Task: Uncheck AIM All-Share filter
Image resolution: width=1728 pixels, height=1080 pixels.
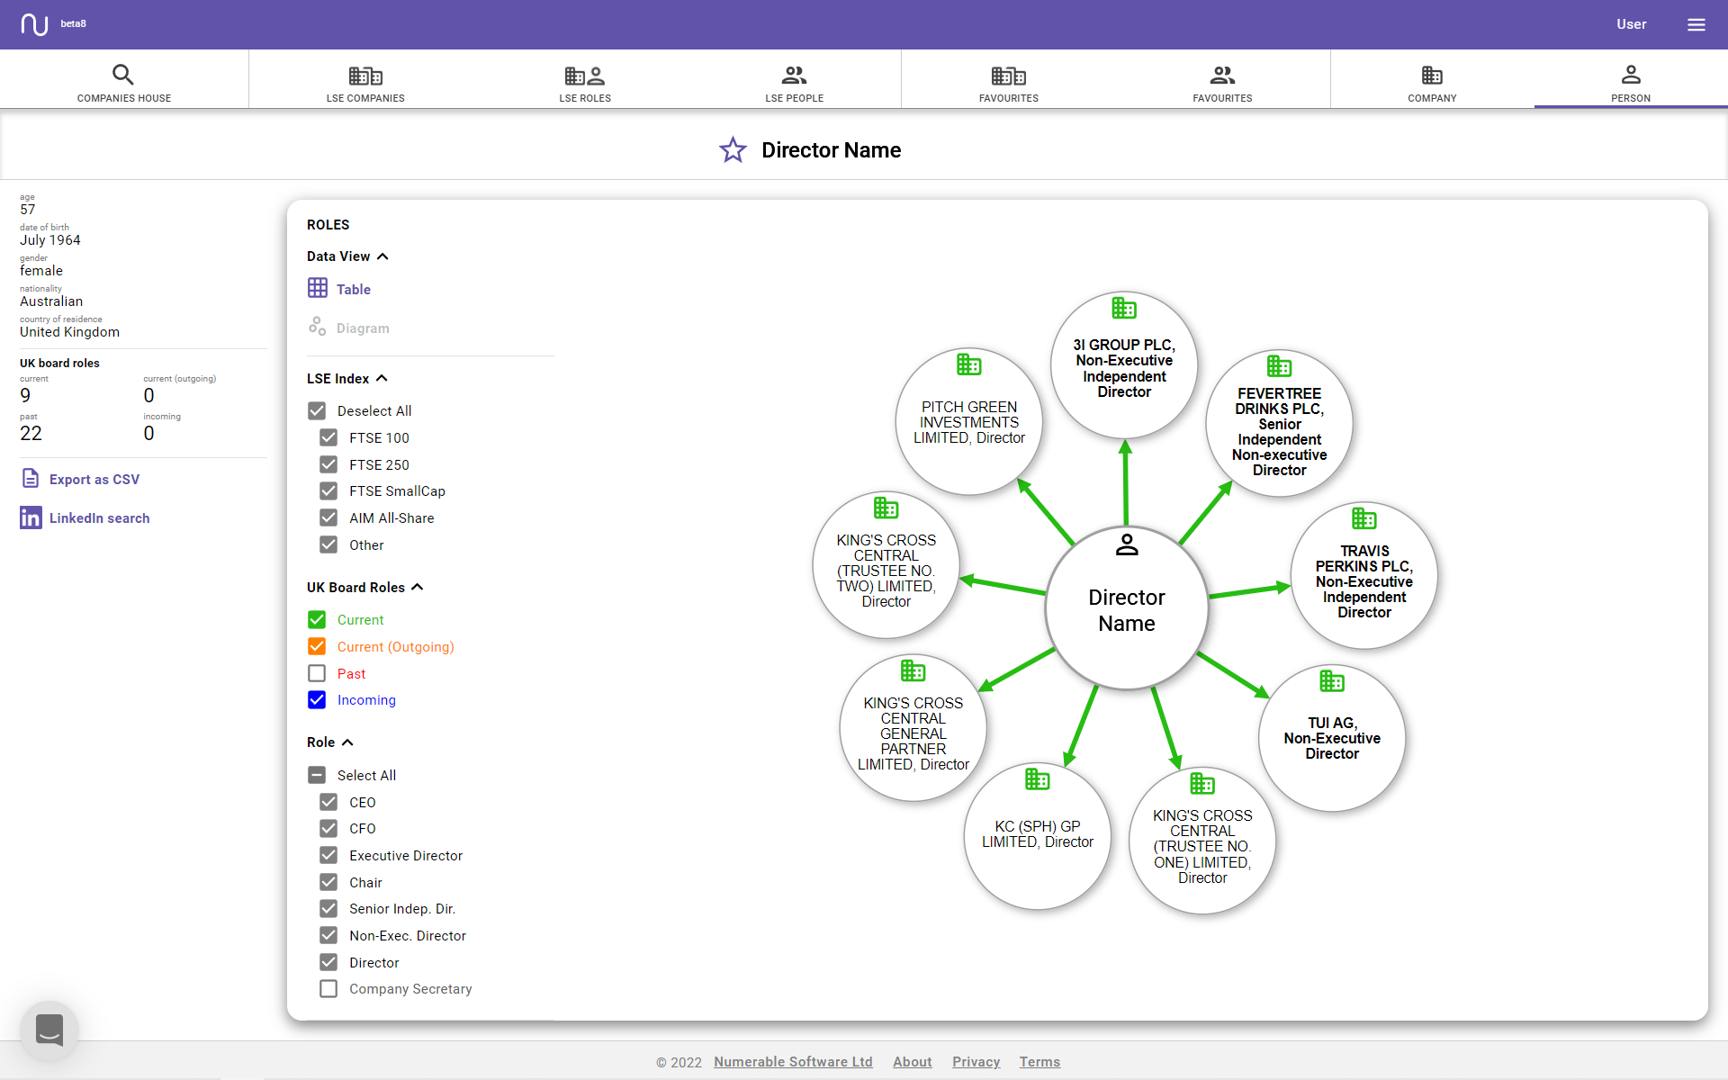Action: (328, 517)
